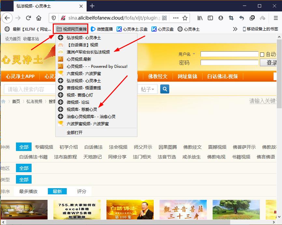Select 六波罗蜜视频- 六波罗蜜 menu entry

point(96,124)
